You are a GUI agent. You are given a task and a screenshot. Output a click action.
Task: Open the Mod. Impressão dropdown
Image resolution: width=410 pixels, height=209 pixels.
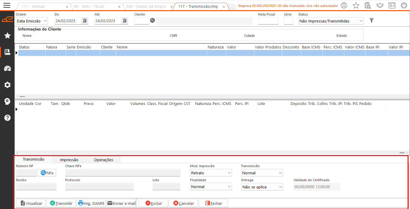[211, 173]
